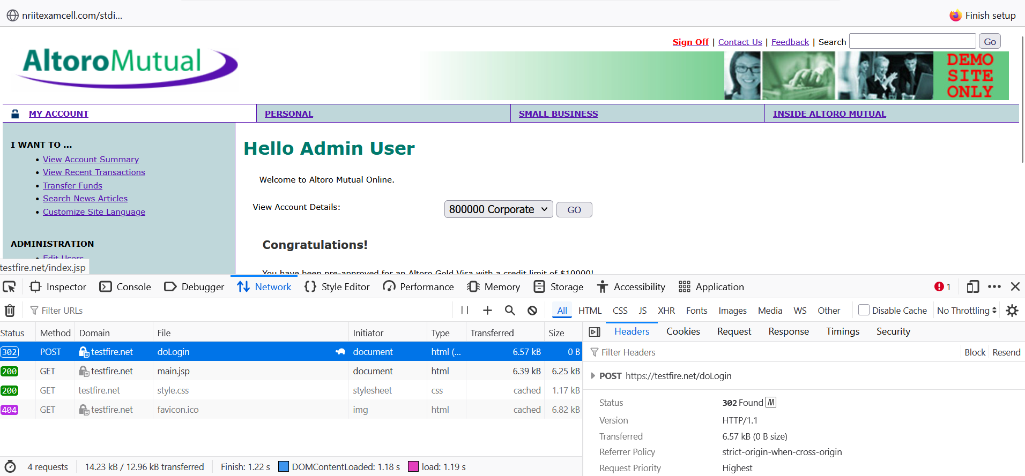The height and width of the screenshot is (476, 1025).
Task: Click the element picker icon in devtools
Action: pos(9,287)
